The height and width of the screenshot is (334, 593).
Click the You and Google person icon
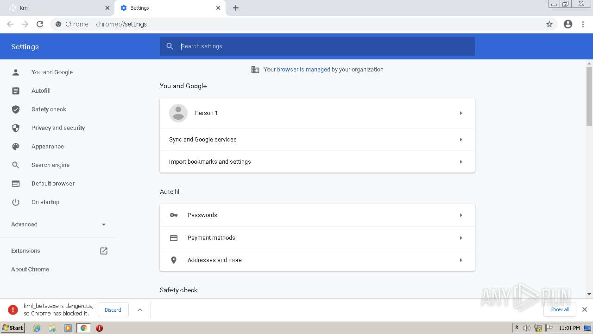[16, 72]
